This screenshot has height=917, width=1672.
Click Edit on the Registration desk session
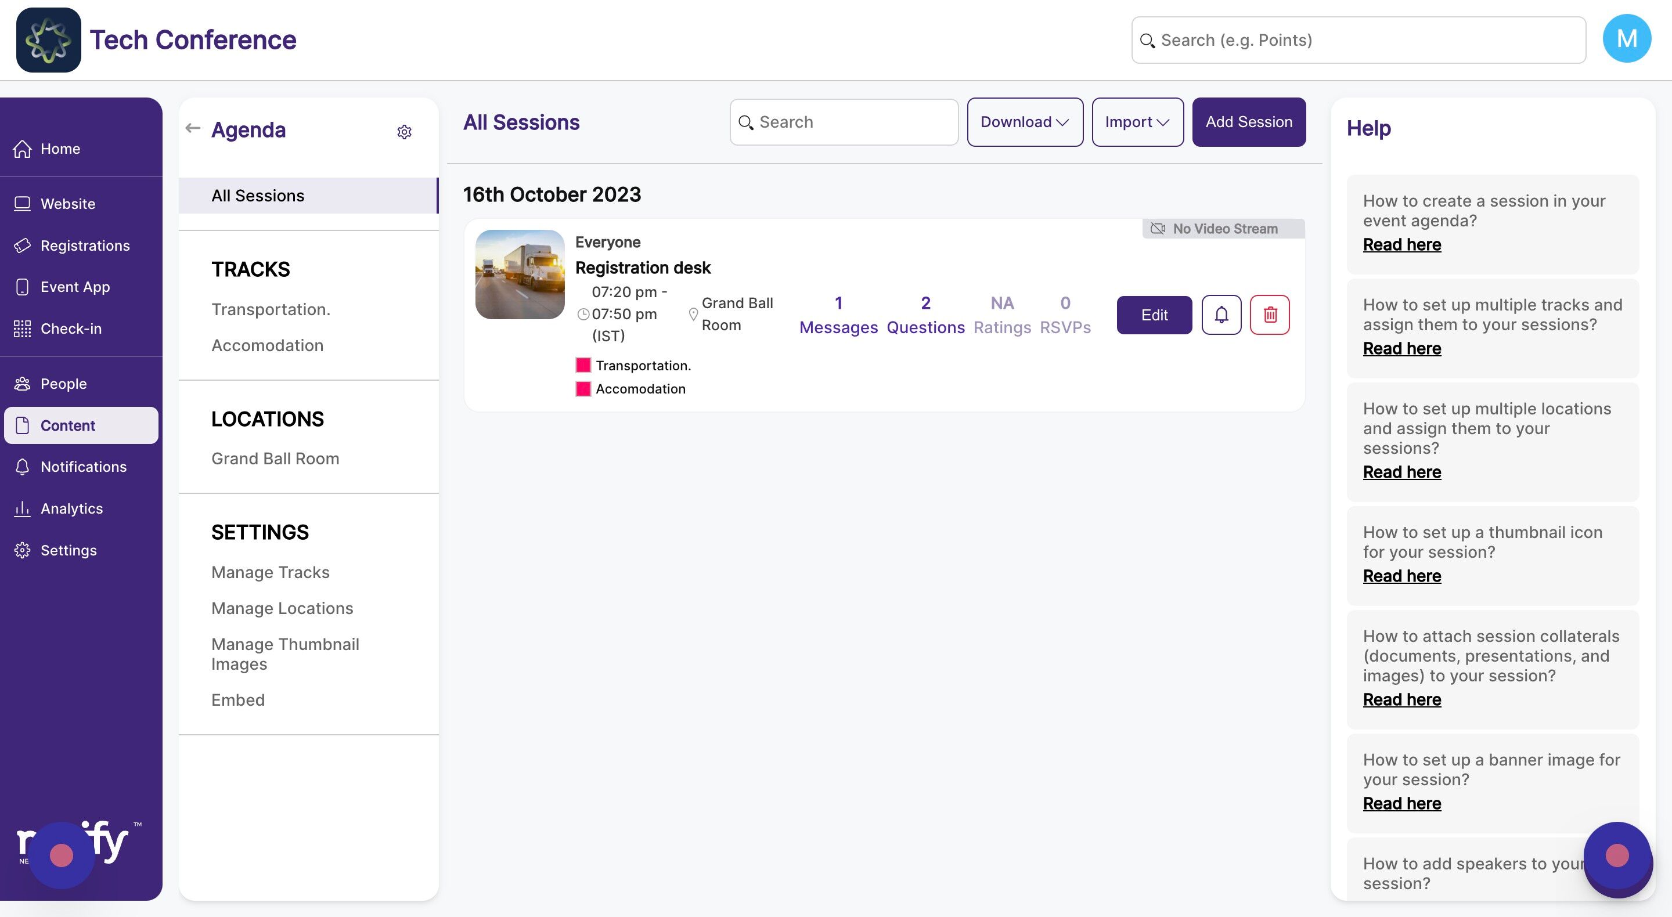point(1154,315)
